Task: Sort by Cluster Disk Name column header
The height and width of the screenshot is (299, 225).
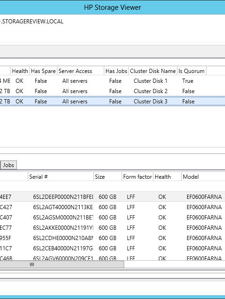Action: click(x=153, y=71)
